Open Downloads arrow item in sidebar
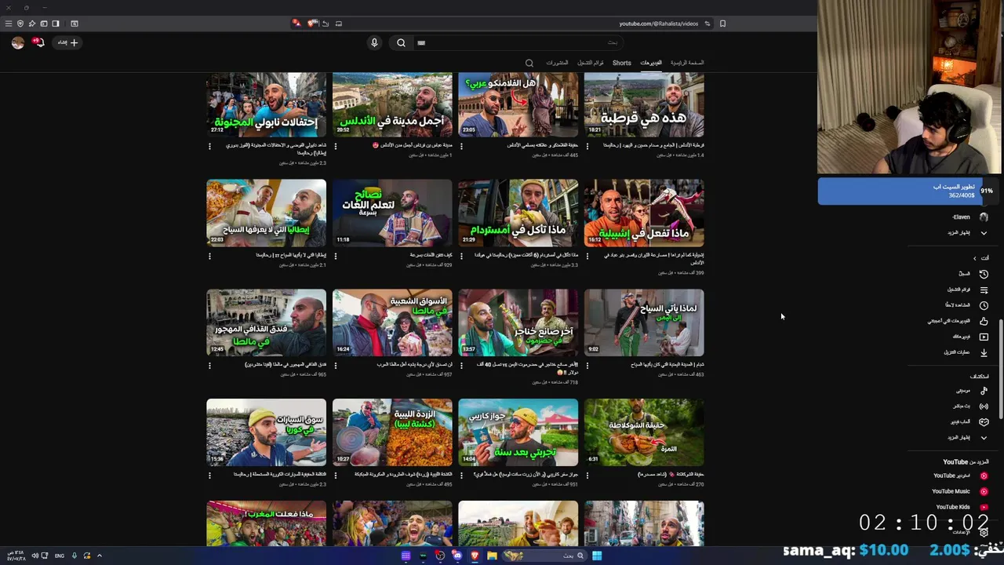The image size is (1004, 565). pyautogui.click(x=965, y=352)
